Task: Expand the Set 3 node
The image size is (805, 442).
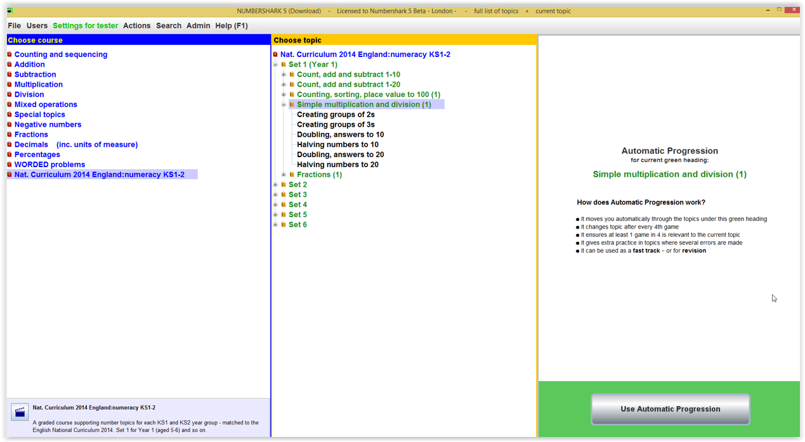Action: [275, 194]
